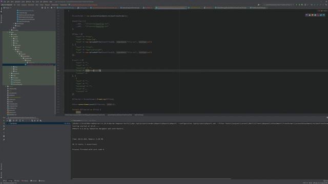
Task: Select the Test Results row
Action: (x=38, y=123)
